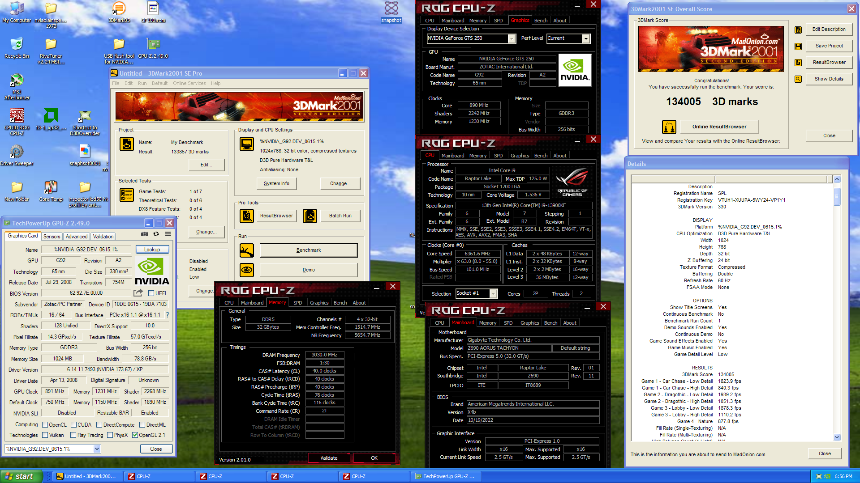Toggle OpenGL 2.1 checkbox
The image size is (860, 483).
[x=135, y=435]
